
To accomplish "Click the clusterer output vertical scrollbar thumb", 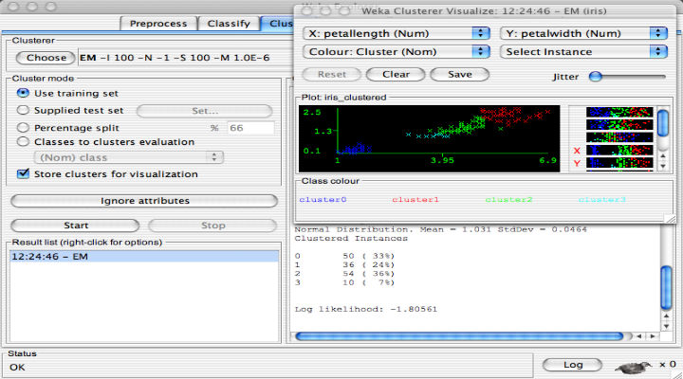I will pyautogui.click(x=666, y=288).
